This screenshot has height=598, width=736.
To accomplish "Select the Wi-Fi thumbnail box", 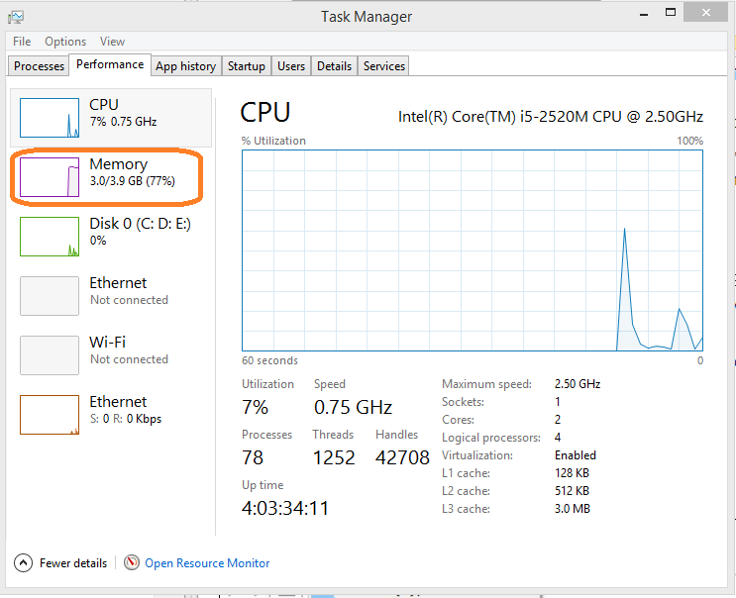I will (50, 355).
